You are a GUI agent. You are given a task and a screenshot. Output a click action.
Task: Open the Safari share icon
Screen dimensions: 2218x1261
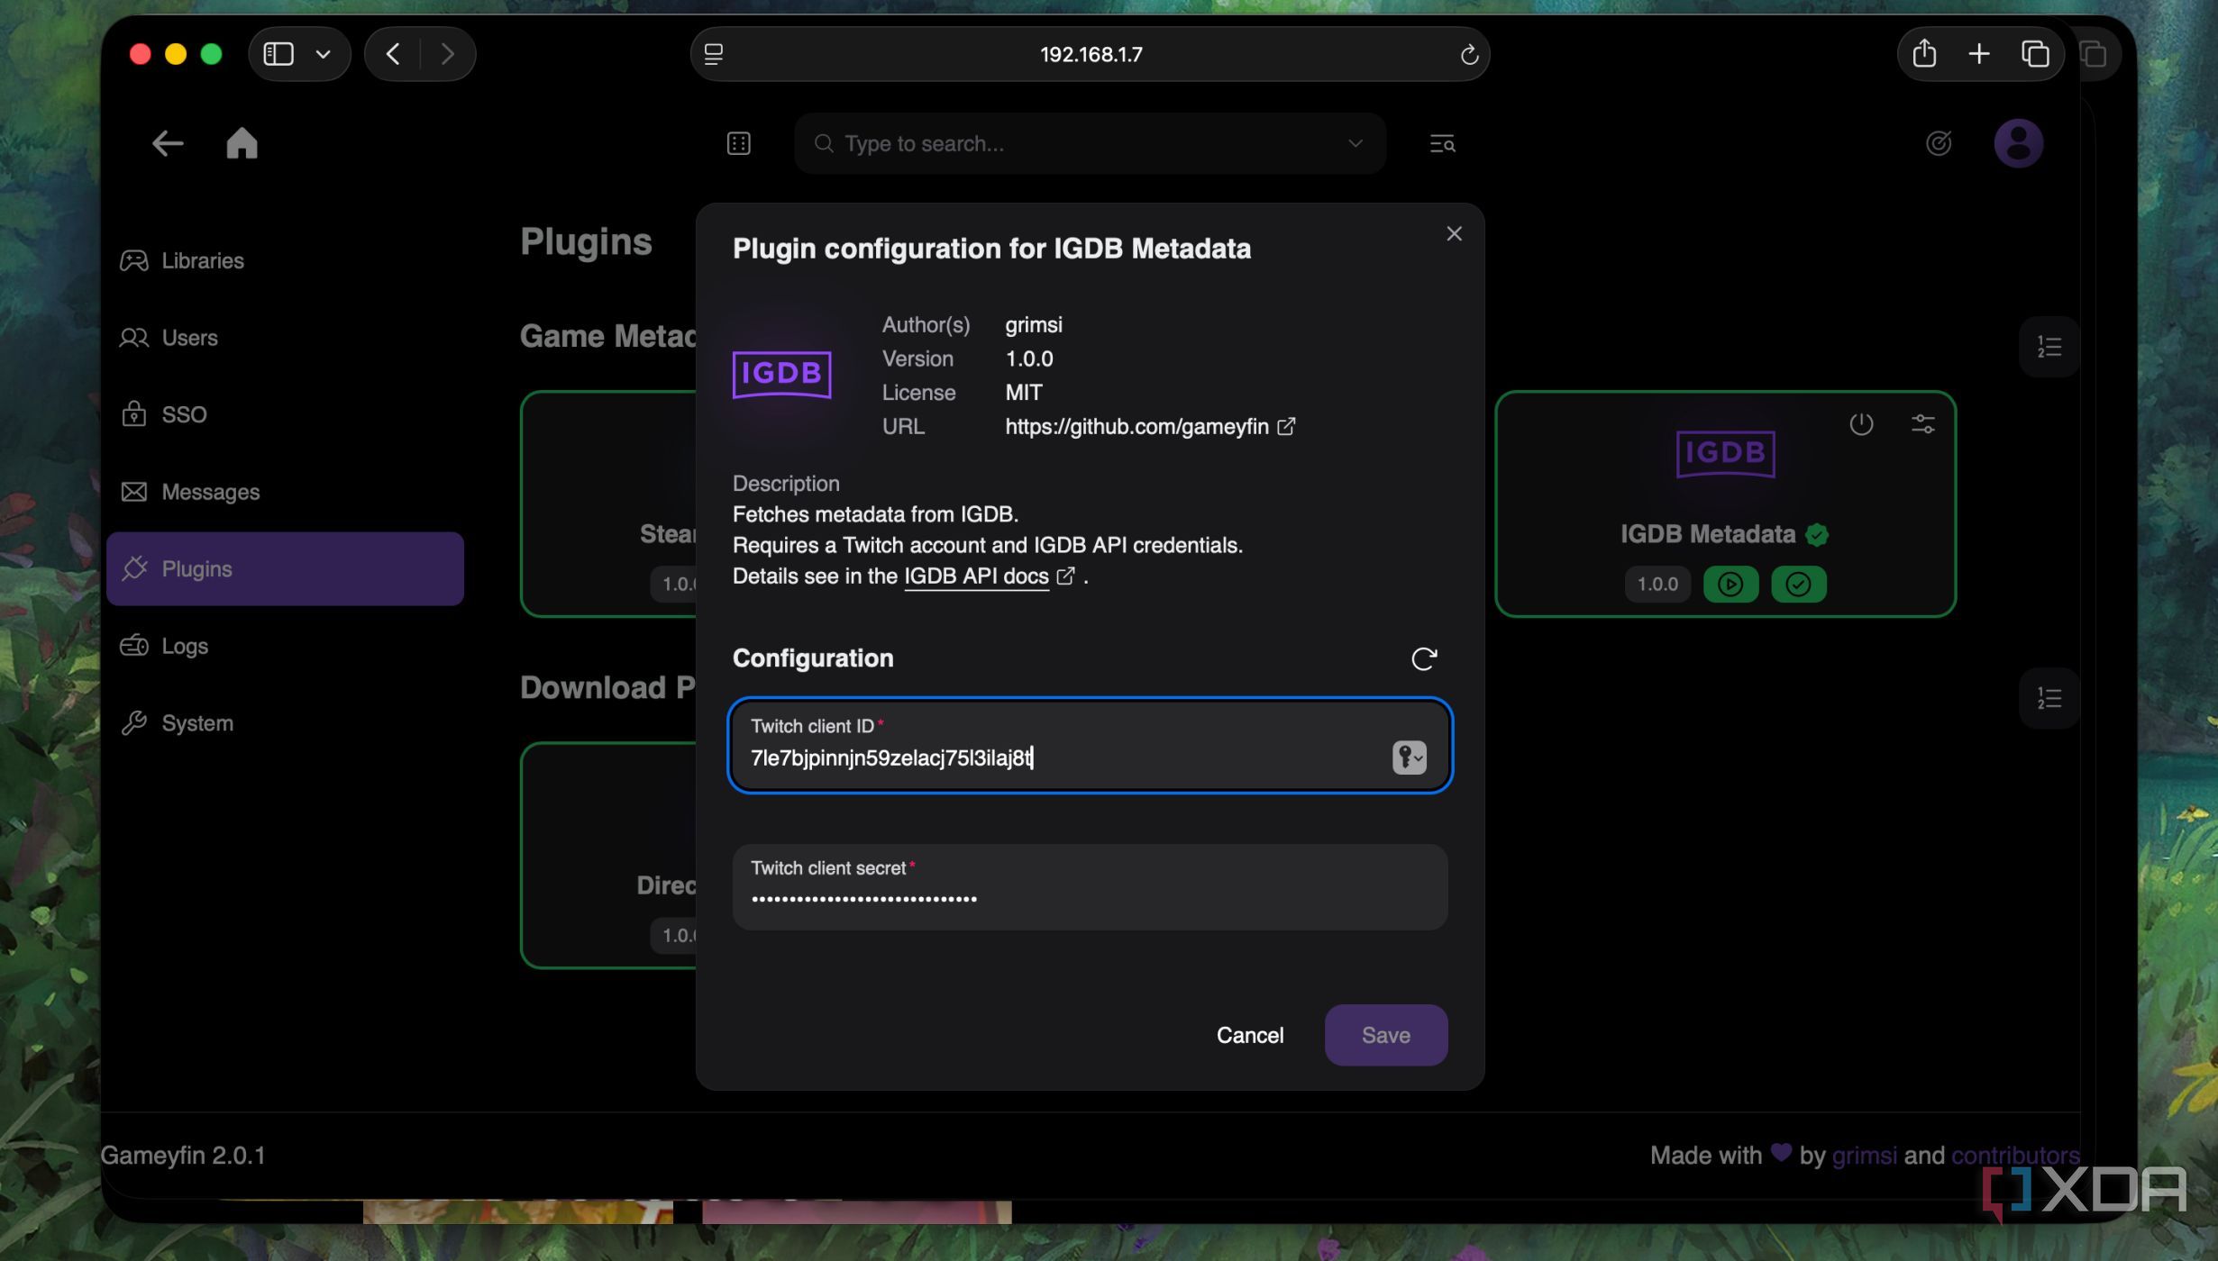coord(1924,54)
